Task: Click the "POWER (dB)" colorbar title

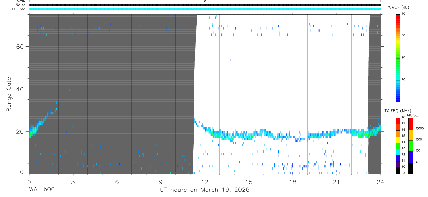Action: click(398, 7)
